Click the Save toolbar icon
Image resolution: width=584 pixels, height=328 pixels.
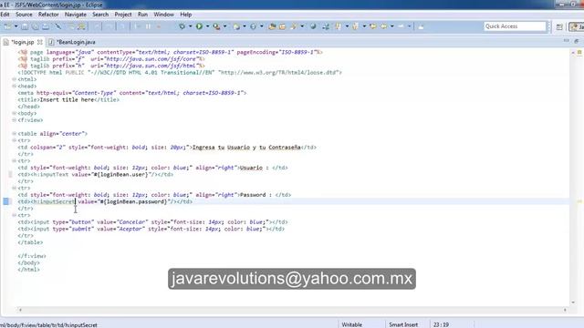(x=25, y=26)
